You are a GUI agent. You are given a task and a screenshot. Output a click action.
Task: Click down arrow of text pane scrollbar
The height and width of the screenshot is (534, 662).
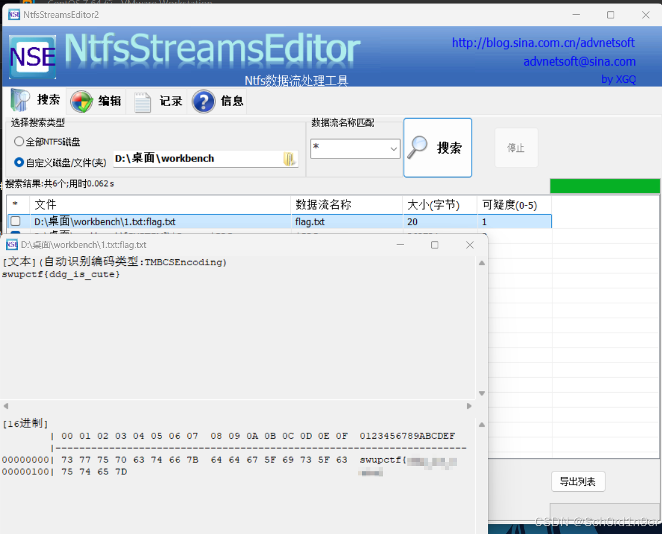click(x=482, y=393)
